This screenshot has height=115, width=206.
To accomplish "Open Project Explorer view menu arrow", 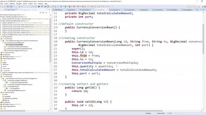I will [x=49, y=13].
